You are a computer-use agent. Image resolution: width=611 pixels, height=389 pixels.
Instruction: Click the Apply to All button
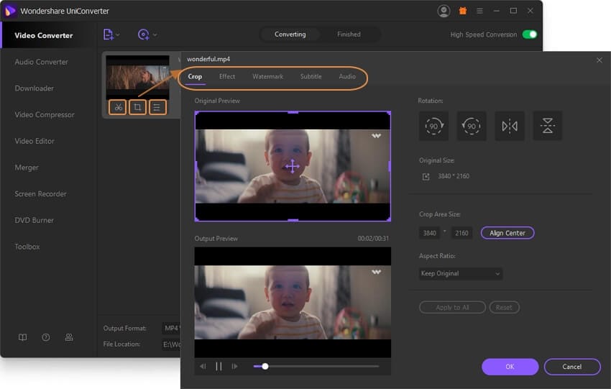pos(452,308)
